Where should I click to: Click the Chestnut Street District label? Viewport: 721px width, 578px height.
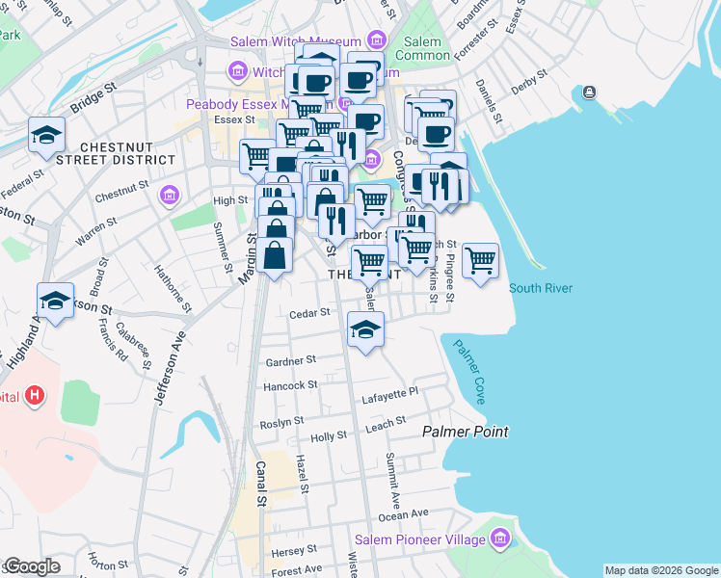pyautogui.click(x=116, y=153)
